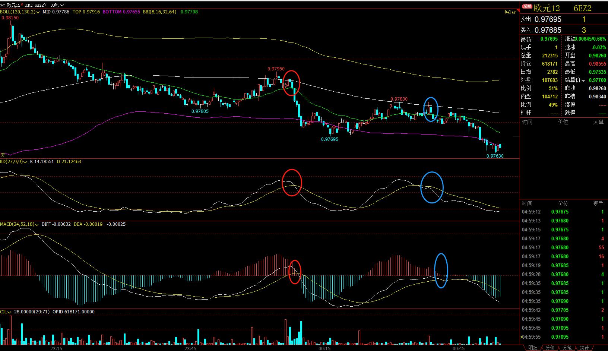This screenshot has width=608, height=351.
Task: Click the 卖出 sell price 0.97695
Action: (548, 19)
